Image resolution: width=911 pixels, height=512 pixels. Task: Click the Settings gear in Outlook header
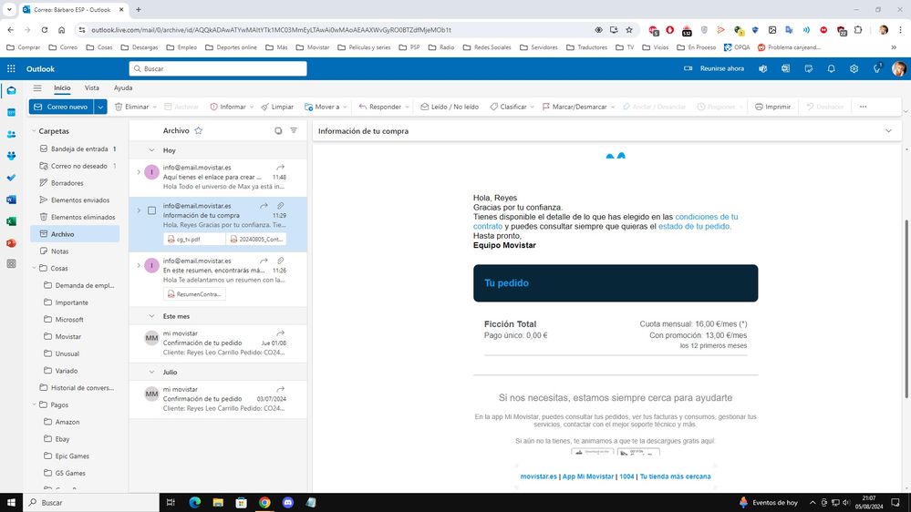coord(854,68)
